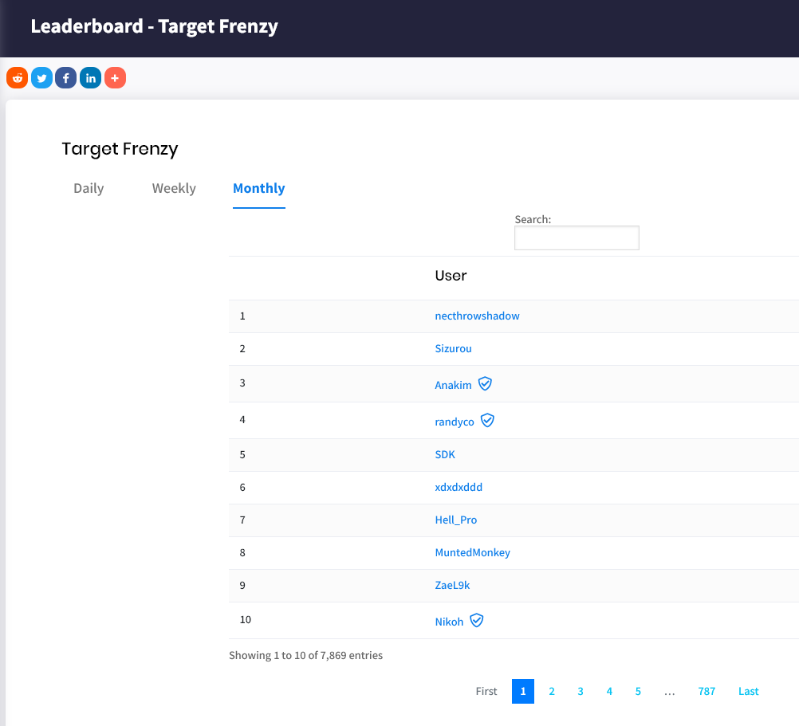Share the page to Facebook
This screenshot has width=799, height=726.
point(65,77)
